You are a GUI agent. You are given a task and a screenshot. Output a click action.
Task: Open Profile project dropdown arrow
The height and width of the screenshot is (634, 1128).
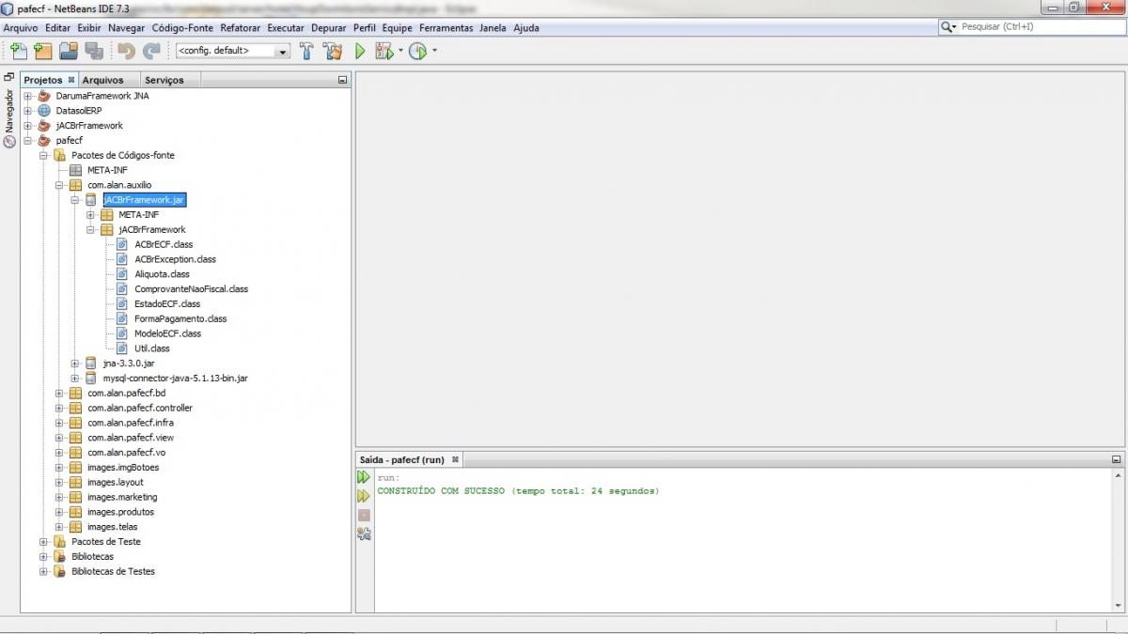point(434,51)
